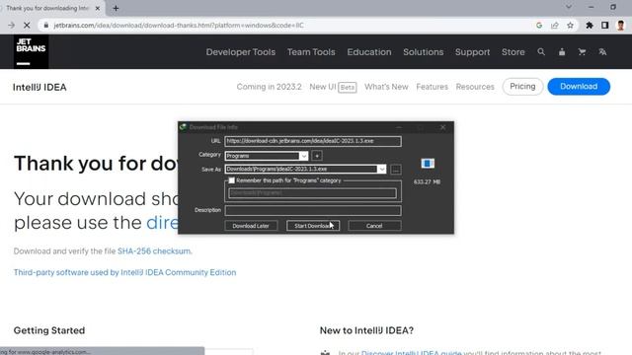
Task: Browse for save location ellipsis button
Action: coord(396,169)
